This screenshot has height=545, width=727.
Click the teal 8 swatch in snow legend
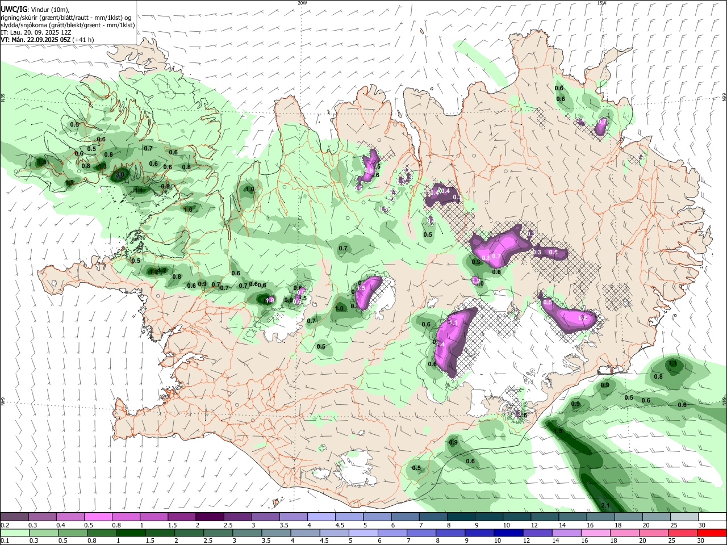[461, 517]
